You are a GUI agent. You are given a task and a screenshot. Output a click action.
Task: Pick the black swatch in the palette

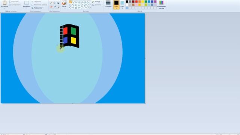(x=127, y=1)
